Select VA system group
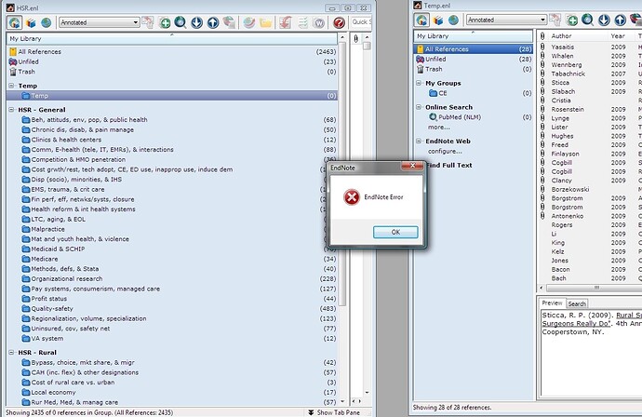 (x=172, y=339)
